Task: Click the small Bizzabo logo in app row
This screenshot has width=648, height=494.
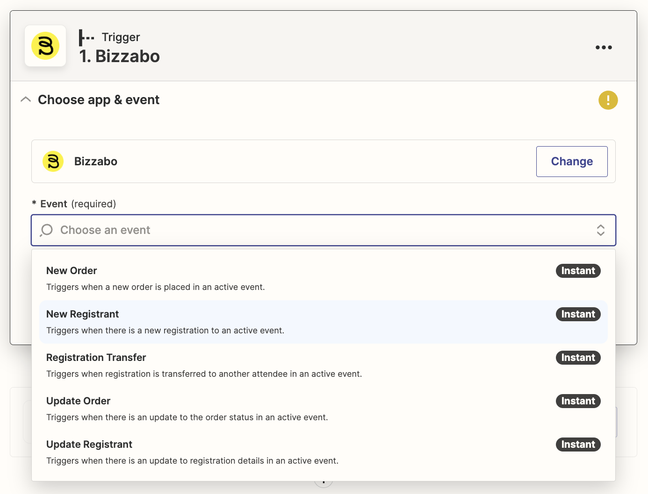Action: coord(53,162)
